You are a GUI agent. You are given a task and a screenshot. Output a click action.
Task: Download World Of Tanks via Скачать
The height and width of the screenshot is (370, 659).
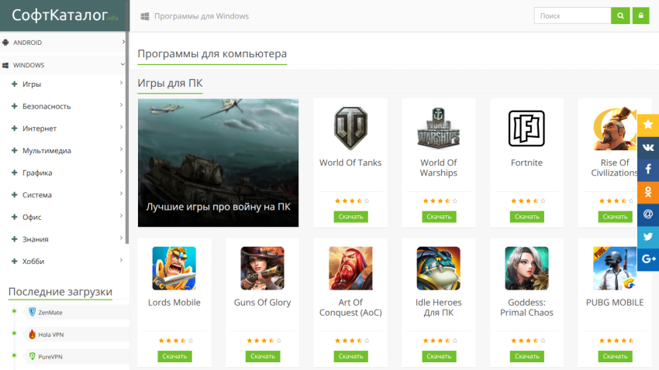tap(351, 217)
